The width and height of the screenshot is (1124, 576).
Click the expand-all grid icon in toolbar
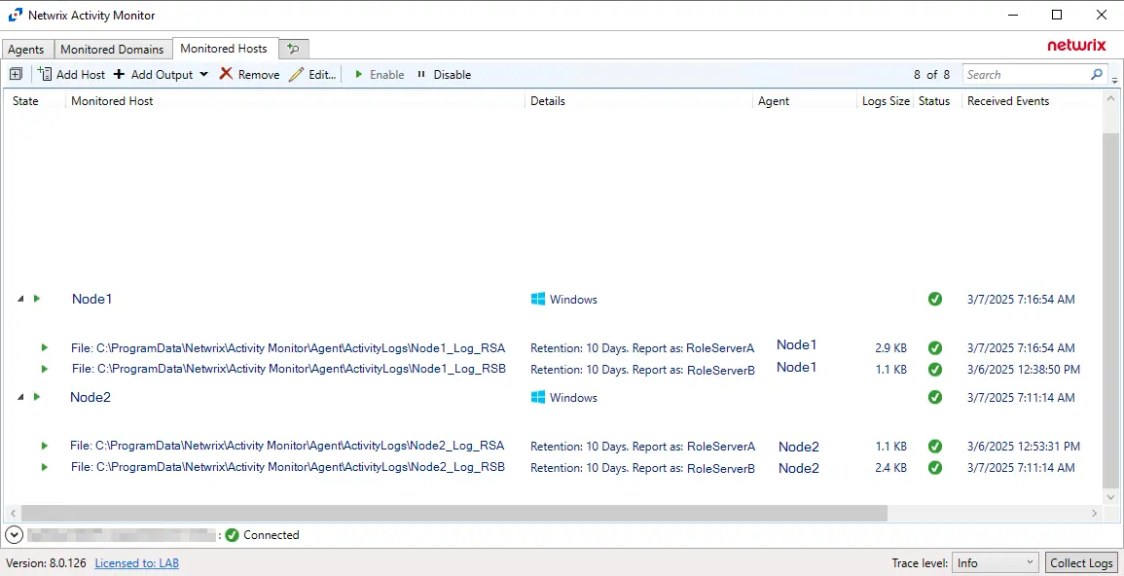tap(16, 74)
